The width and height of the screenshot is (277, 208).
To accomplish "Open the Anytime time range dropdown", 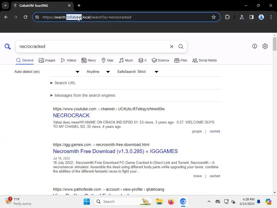I will tap(98, 71).
